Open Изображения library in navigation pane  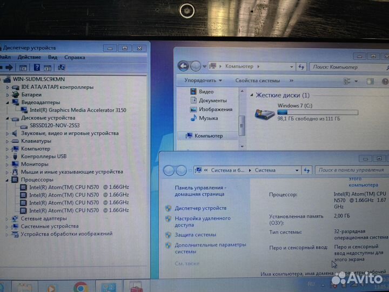(x=216, y=109)
